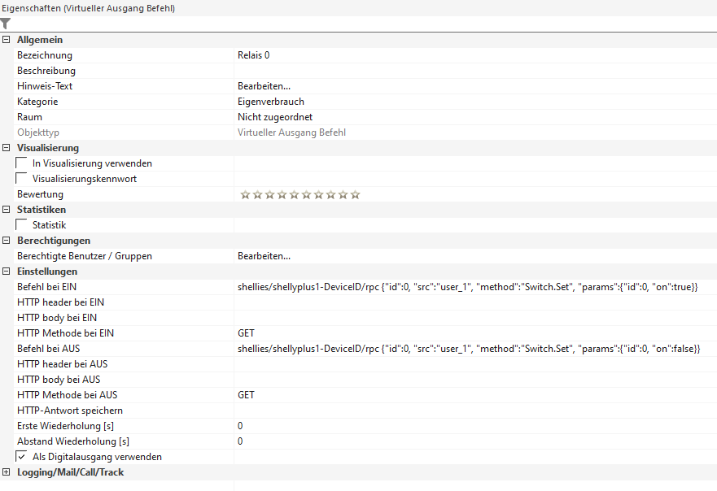Screen dimensions: 717x491
Task: Collapse the Einstellungen section
Action: click(x=7, y=272)
